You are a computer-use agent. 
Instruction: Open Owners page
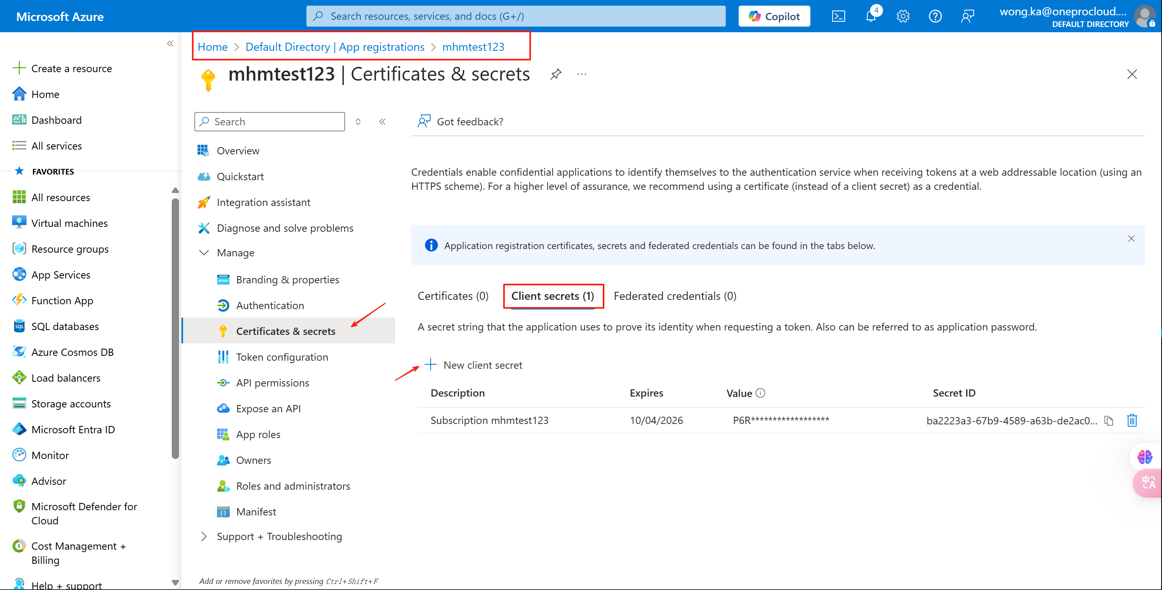click(x=244, y=460)
